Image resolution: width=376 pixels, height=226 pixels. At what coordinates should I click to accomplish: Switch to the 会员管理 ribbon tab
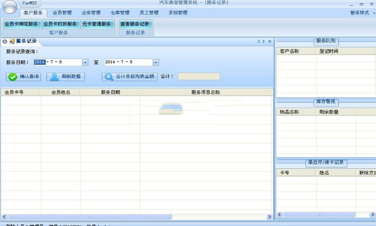click(62, 13)
